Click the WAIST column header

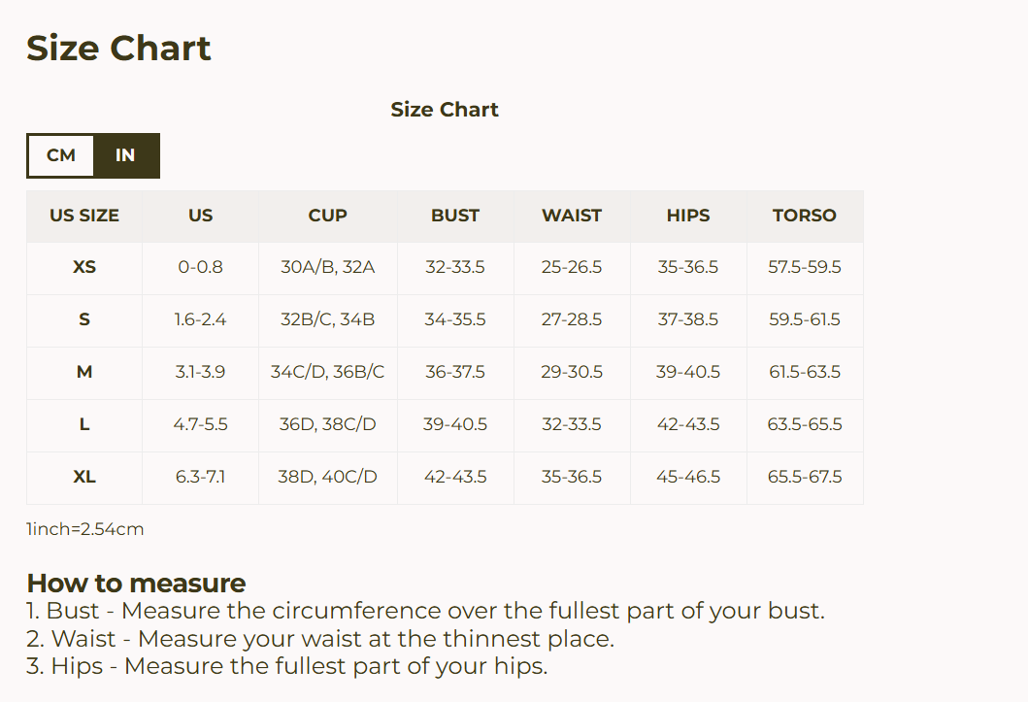point(572,216)
